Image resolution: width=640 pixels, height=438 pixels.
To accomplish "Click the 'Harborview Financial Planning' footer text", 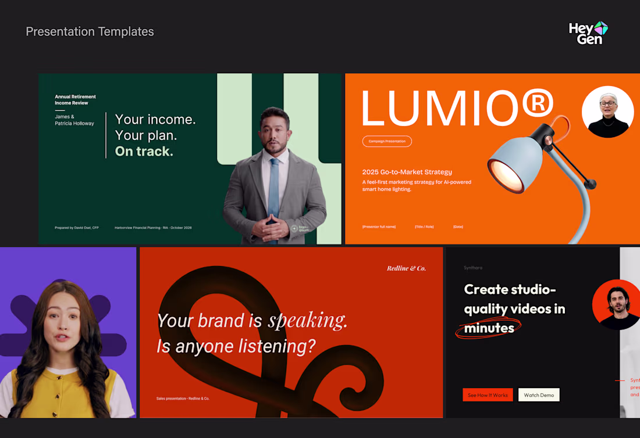I will (x=153, y=228).
